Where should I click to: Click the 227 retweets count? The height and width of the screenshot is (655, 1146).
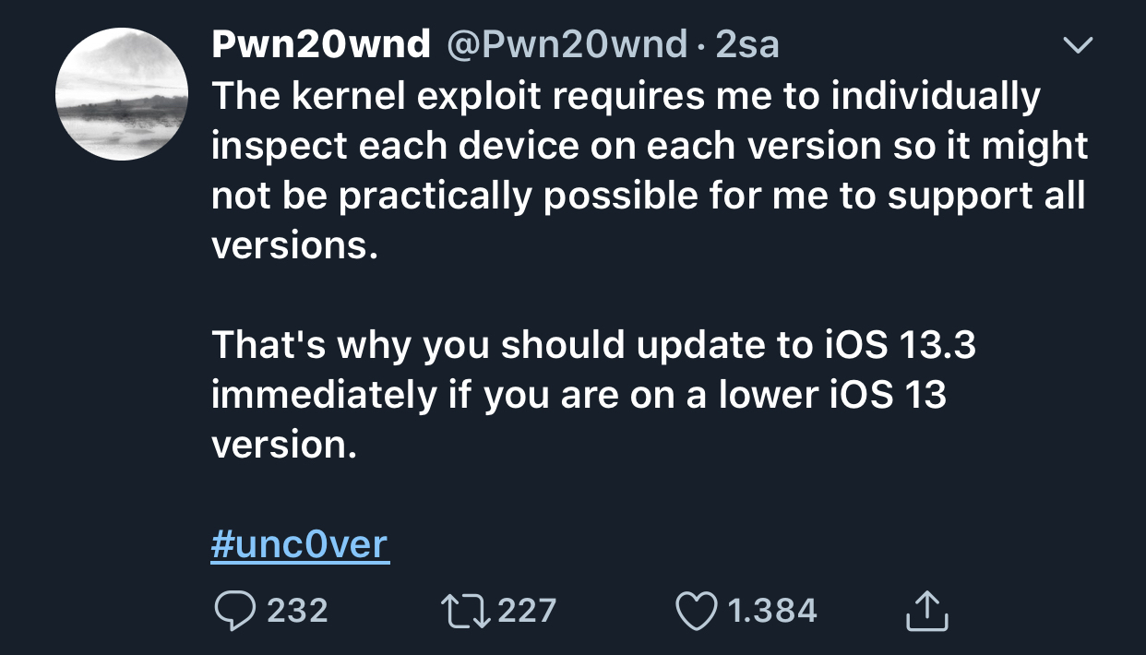527,611
